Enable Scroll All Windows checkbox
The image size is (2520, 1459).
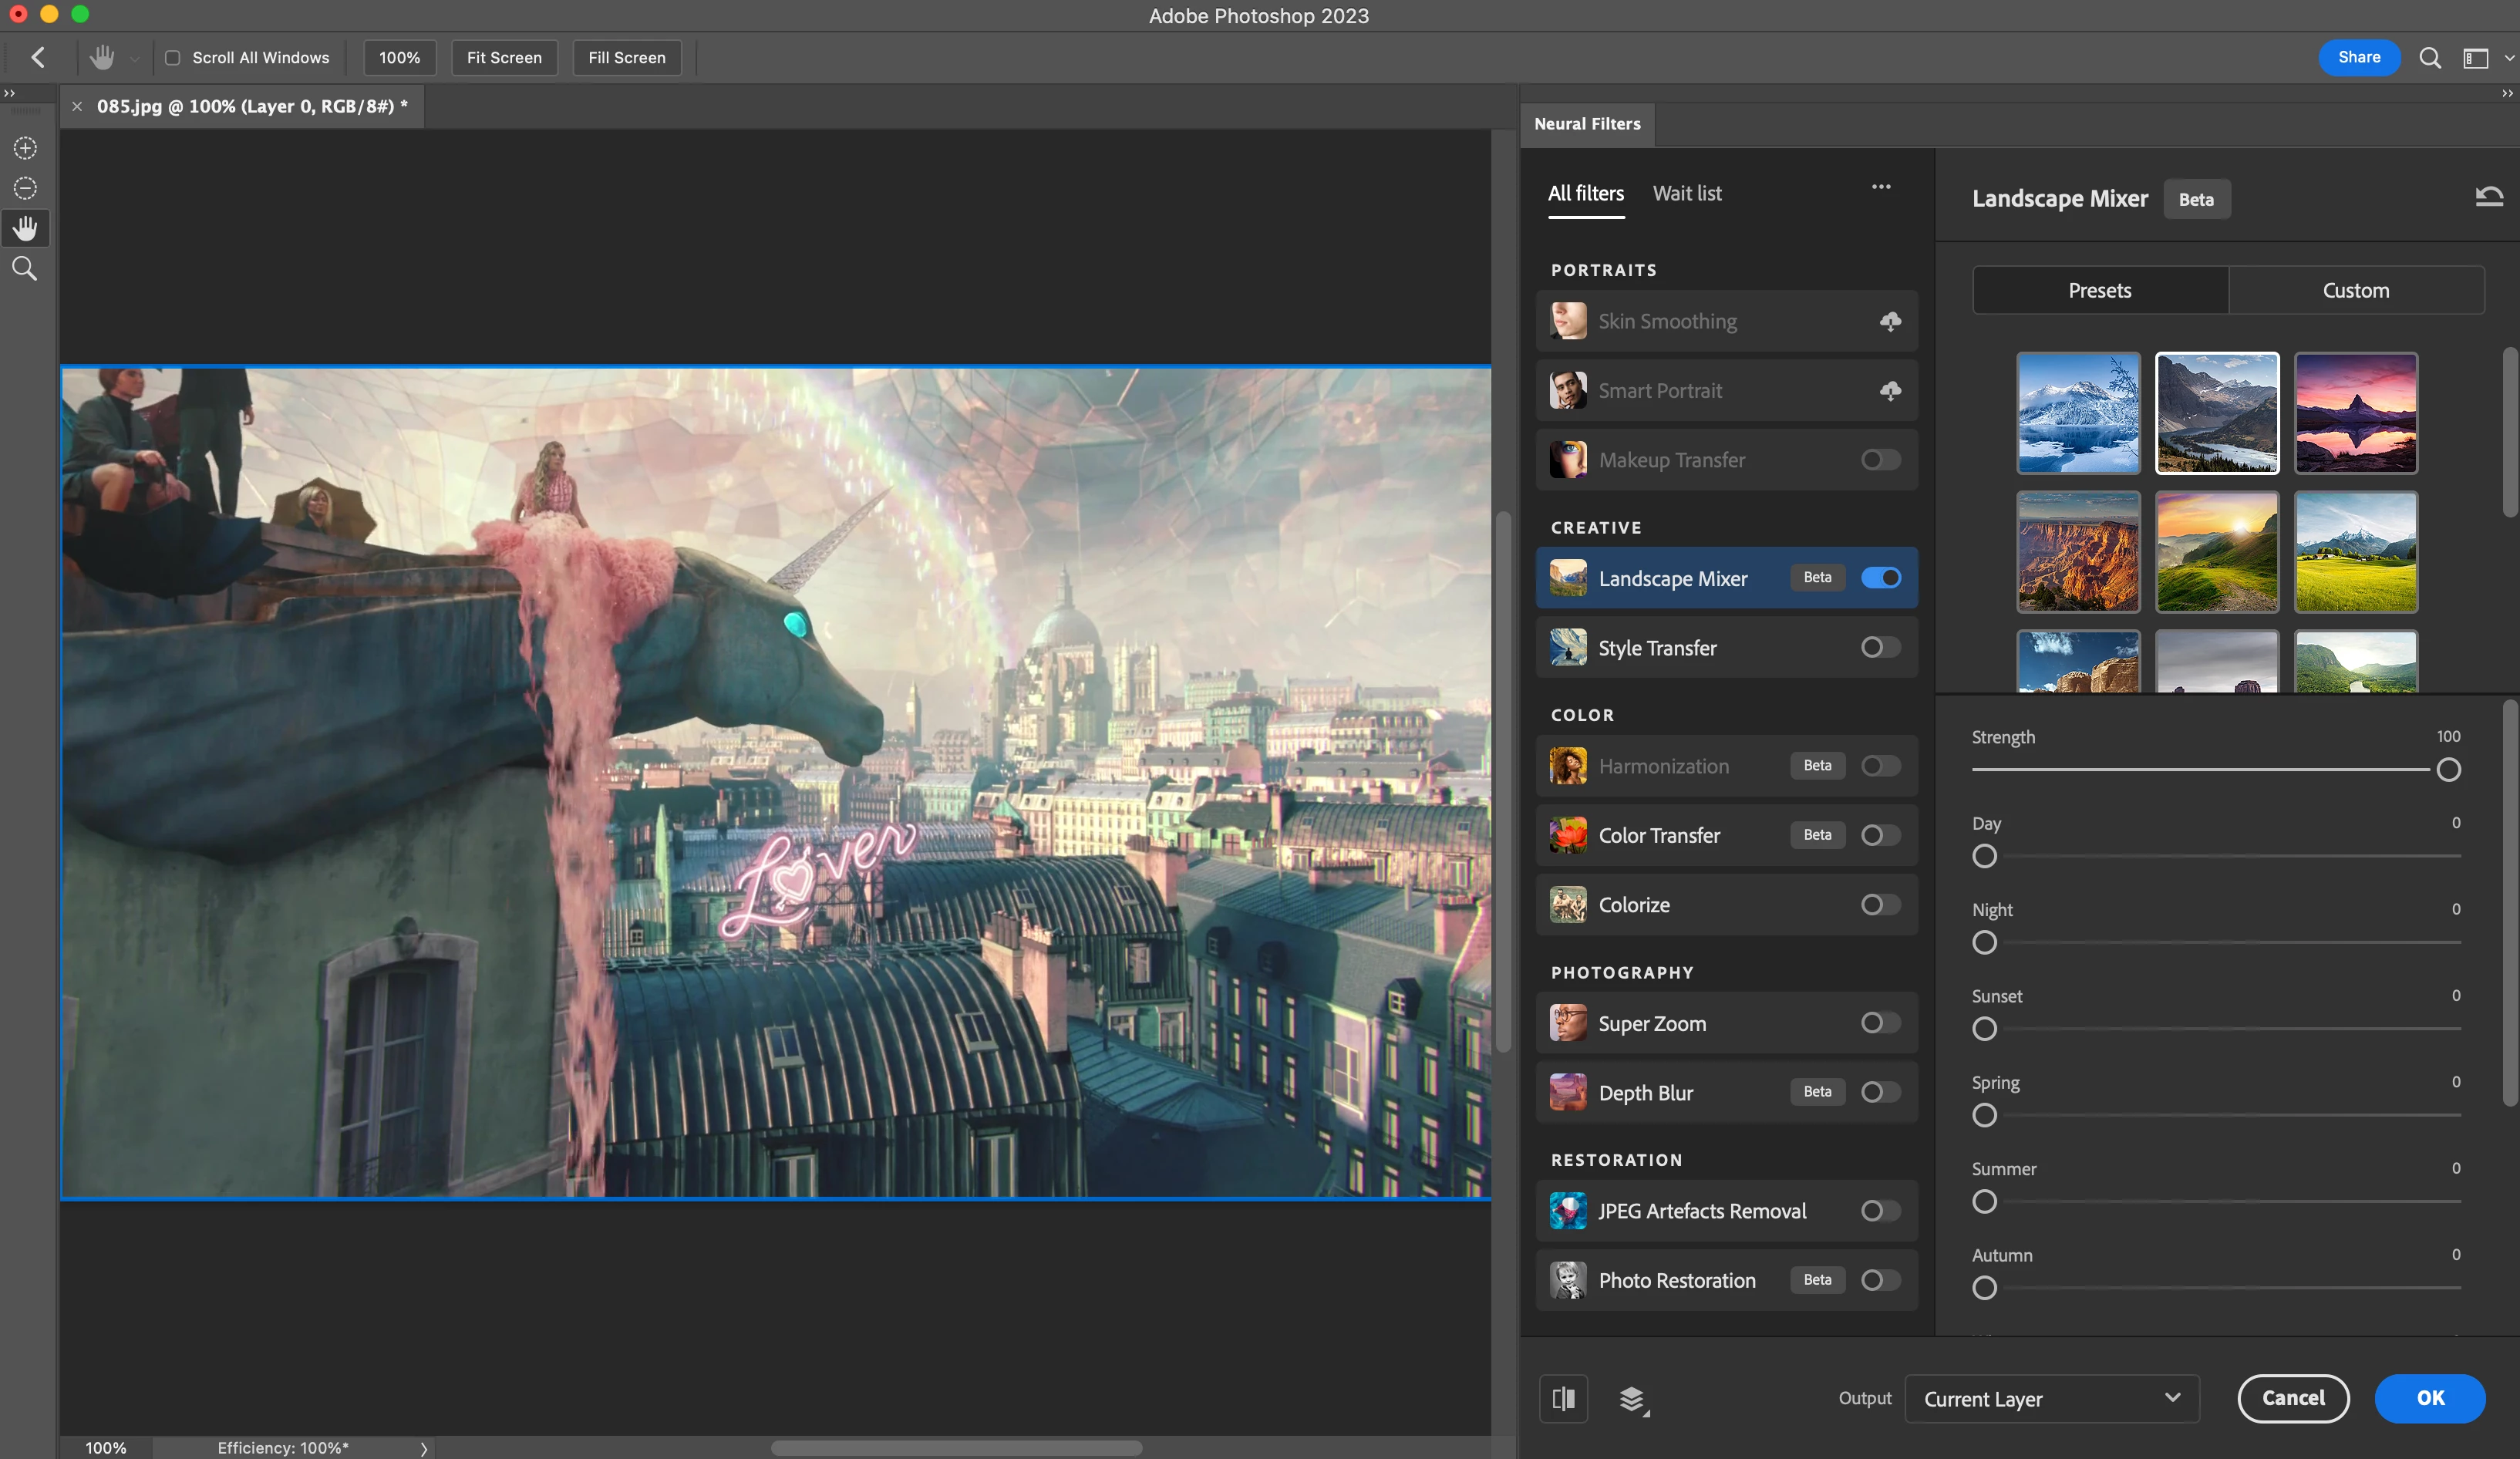coord(173,58)
